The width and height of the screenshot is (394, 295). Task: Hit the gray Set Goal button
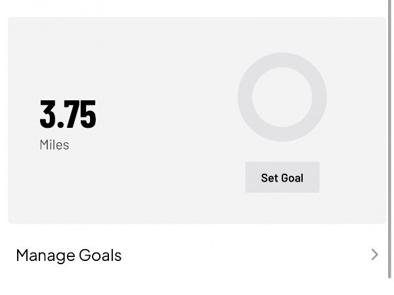coord(282,178)
